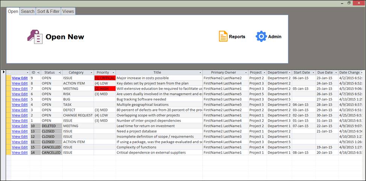Click View Edit for the TASK row
The height and width of the screenshot is (181, 366).
coord(20,105)
